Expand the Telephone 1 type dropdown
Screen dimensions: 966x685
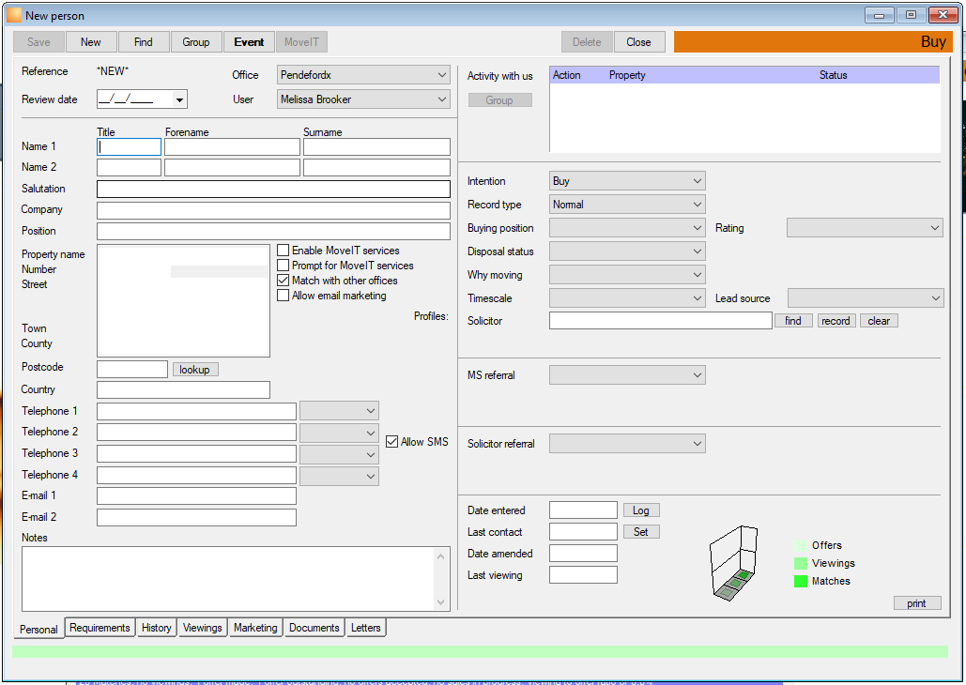coord(339,411)
